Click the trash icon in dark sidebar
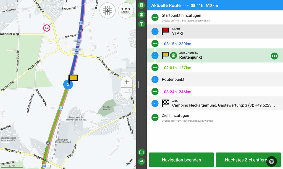Viewport: 283px width, 169px height. pos(141,14)
